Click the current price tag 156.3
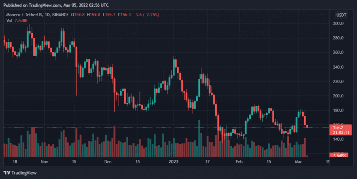357x179 pixels. tap(338, 128)
